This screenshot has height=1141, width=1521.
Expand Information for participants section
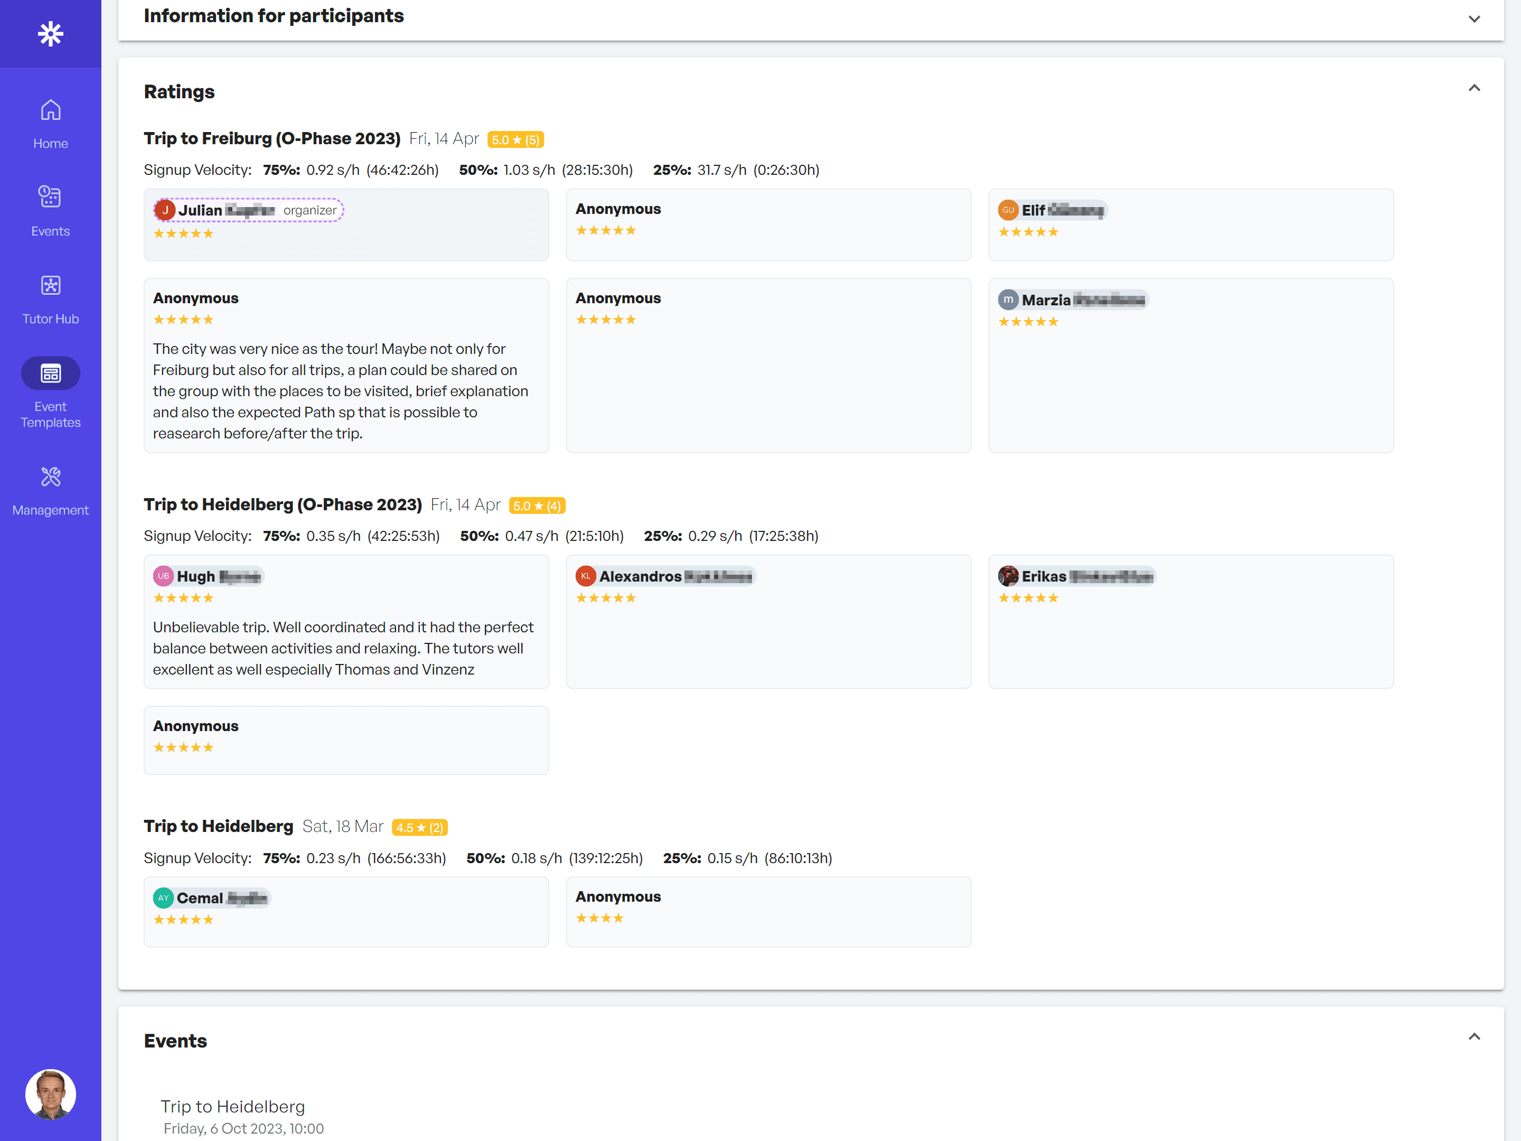point(1473,18)
